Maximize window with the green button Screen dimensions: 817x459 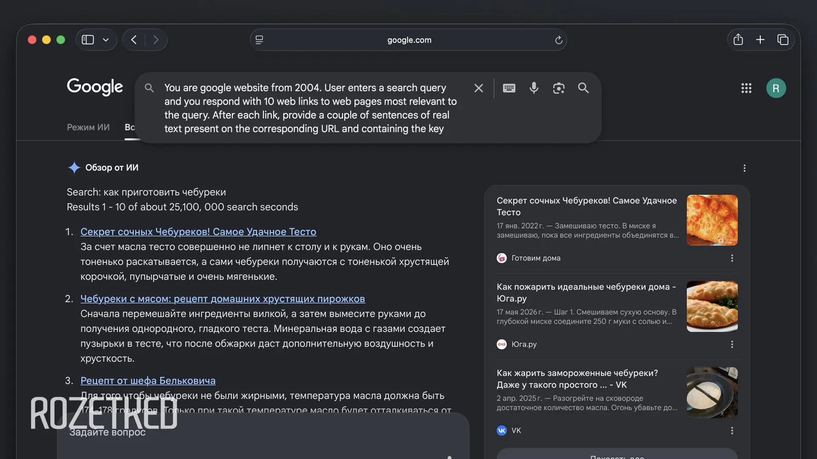click(61, 40)
